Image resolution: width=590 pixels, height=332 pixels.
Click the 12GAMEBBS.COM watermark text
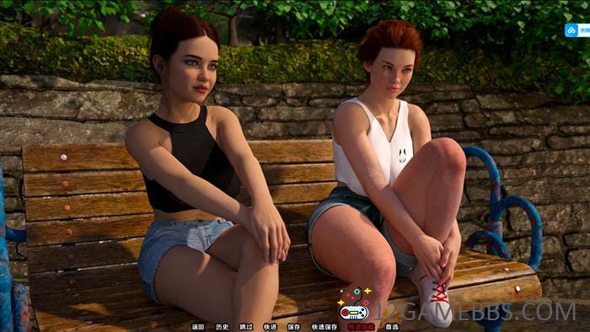coord(475,311)
